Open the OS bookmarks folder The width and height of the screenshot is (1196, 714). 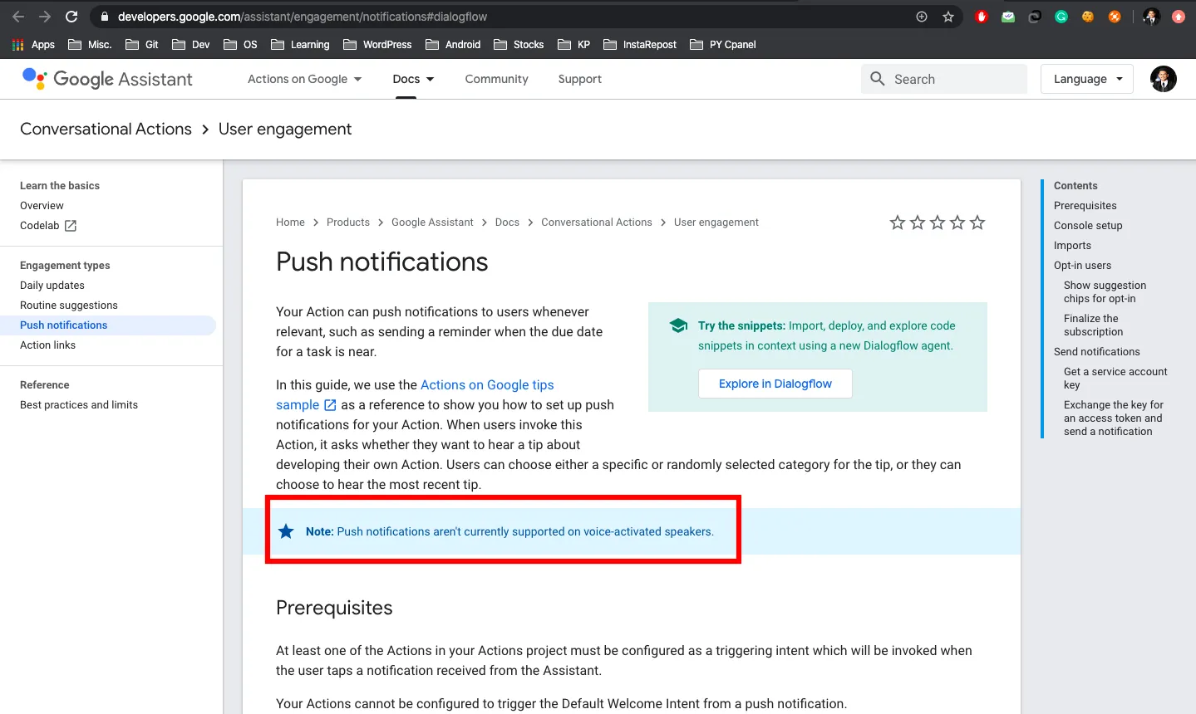point(241,45)
